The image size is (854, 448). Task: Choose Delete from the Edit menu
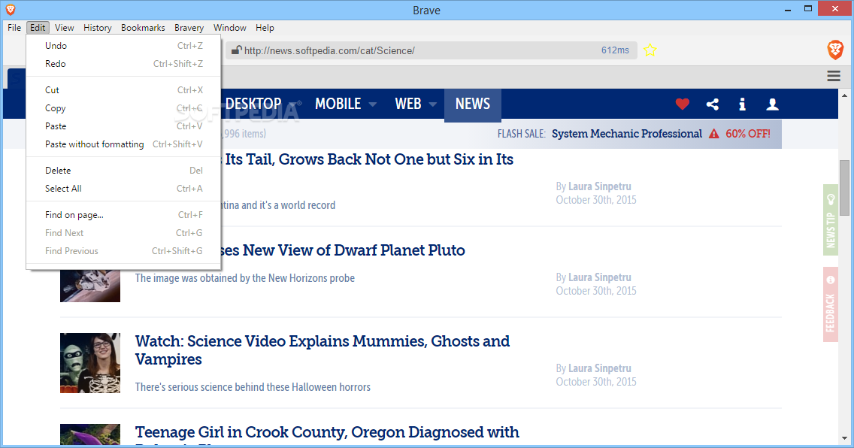click(x=123, y=171)
